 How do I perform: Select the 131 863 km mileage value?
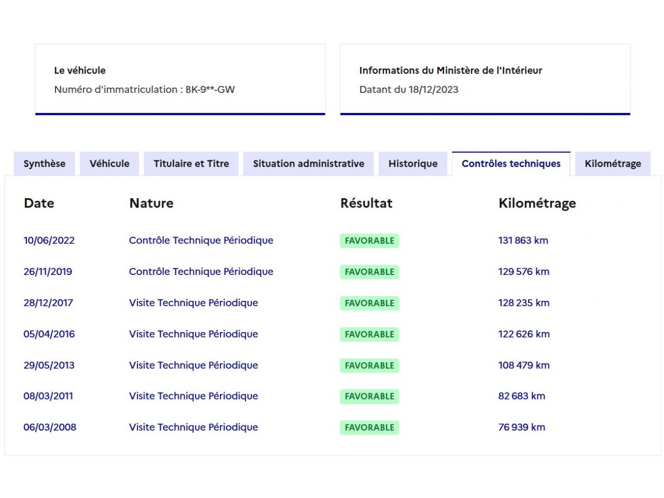click(523, 240)
